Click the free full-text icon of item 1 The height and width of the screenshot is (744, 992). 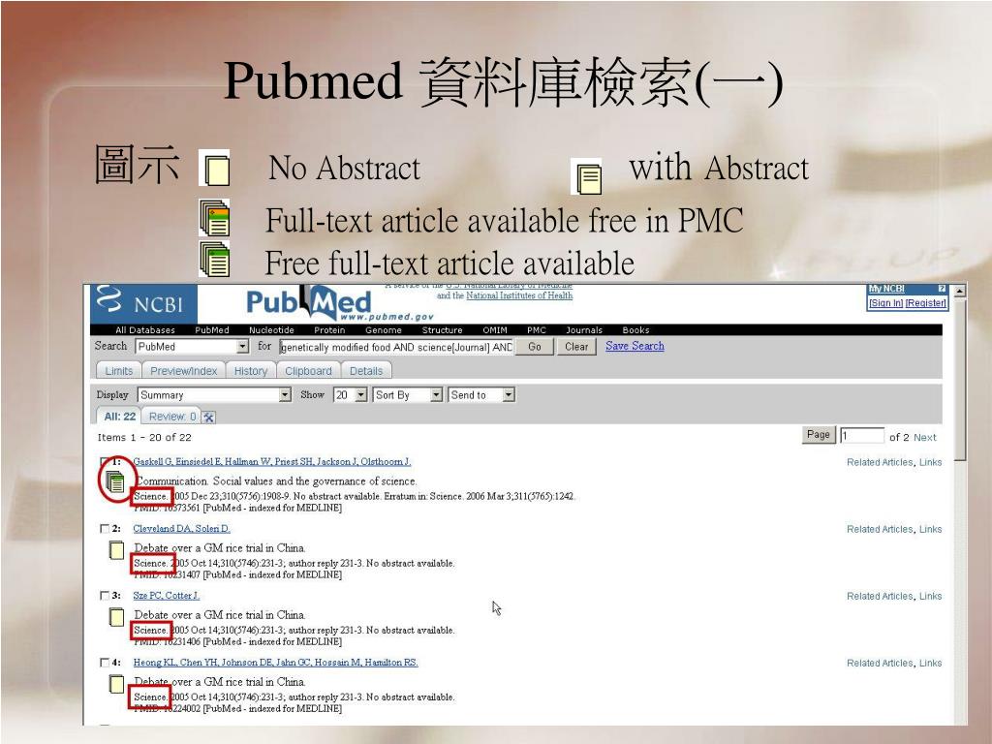pyautogui.click(x=114, y=482)
